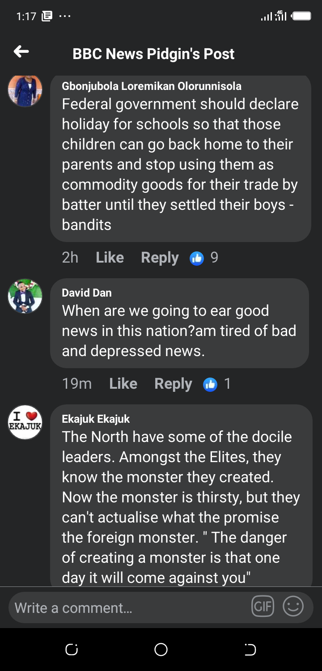Select the BBC News Pidgin's Post title
The image size is (322, 671).
point(153,54)
